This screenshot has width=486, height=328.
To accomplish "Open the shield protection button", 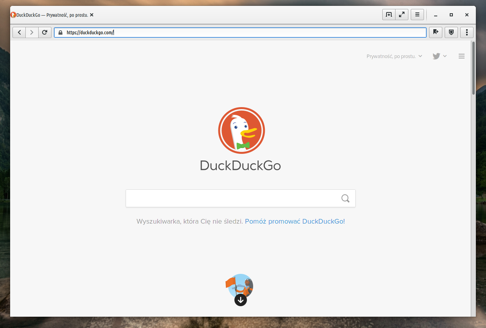I will point(451,32).
